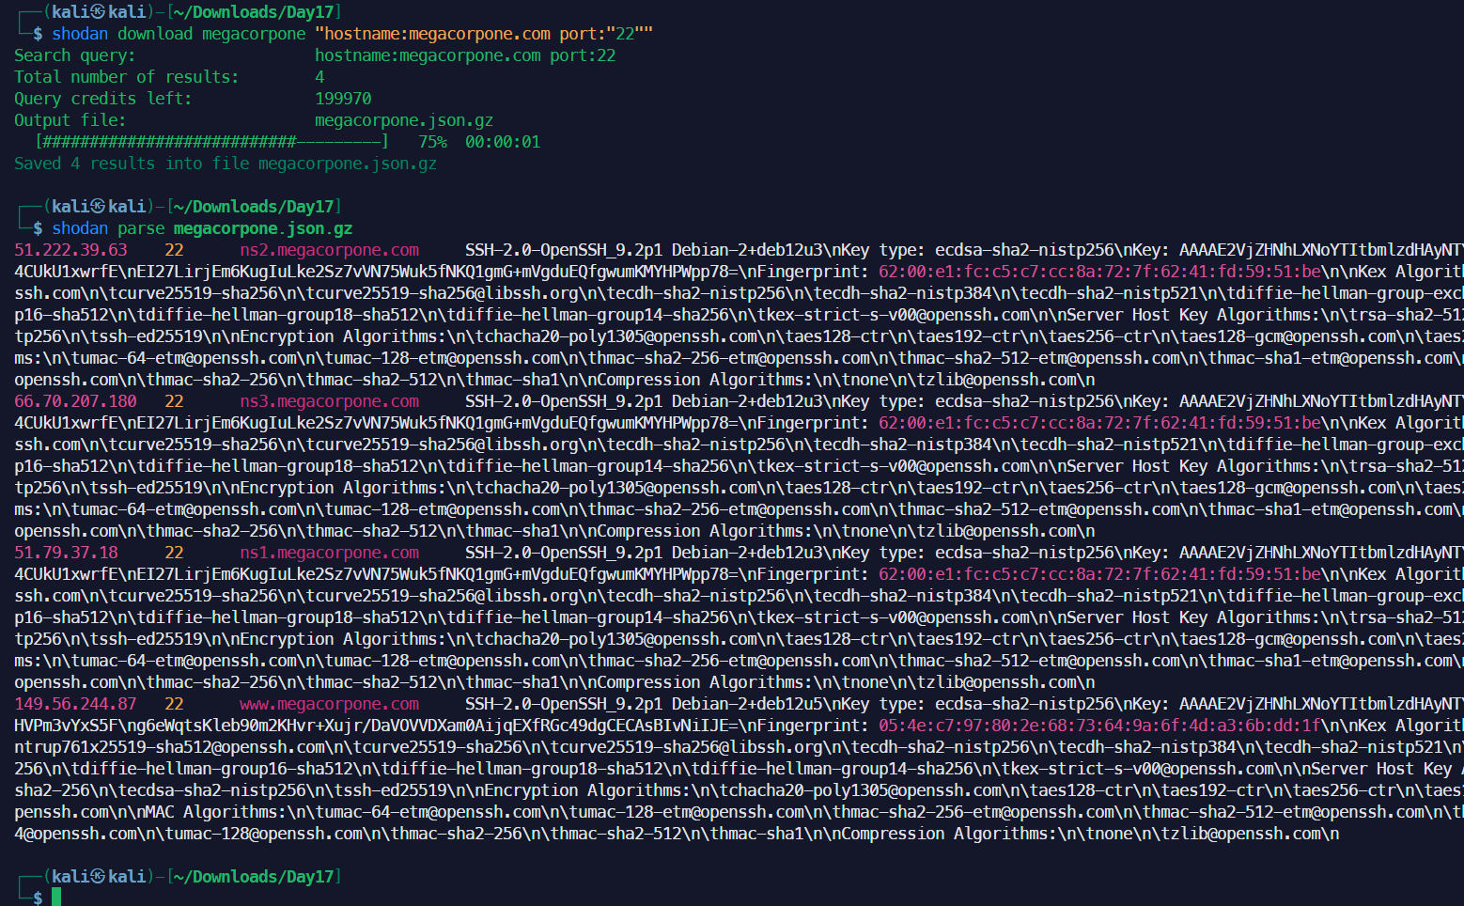This screenshot has width=1464, height=906.
Task: Click the empty prompt cursor at the bottom
Action: pyautogui.click(x=56, y=897)
